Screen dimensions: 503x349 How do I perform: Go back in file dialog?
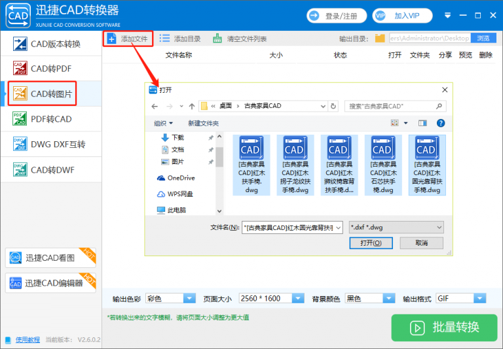[155, 107]
